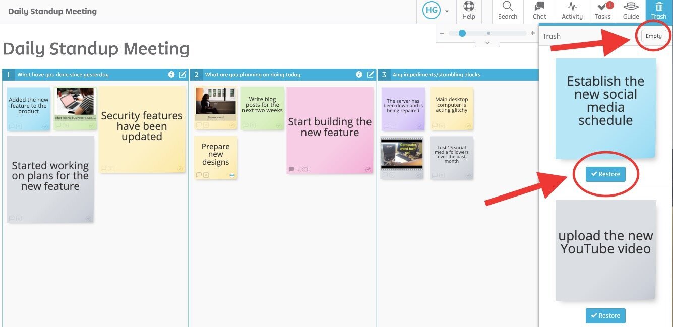
Task: Toggle checkmark on 'Start building the new feature' note
Action: [368, 170]
